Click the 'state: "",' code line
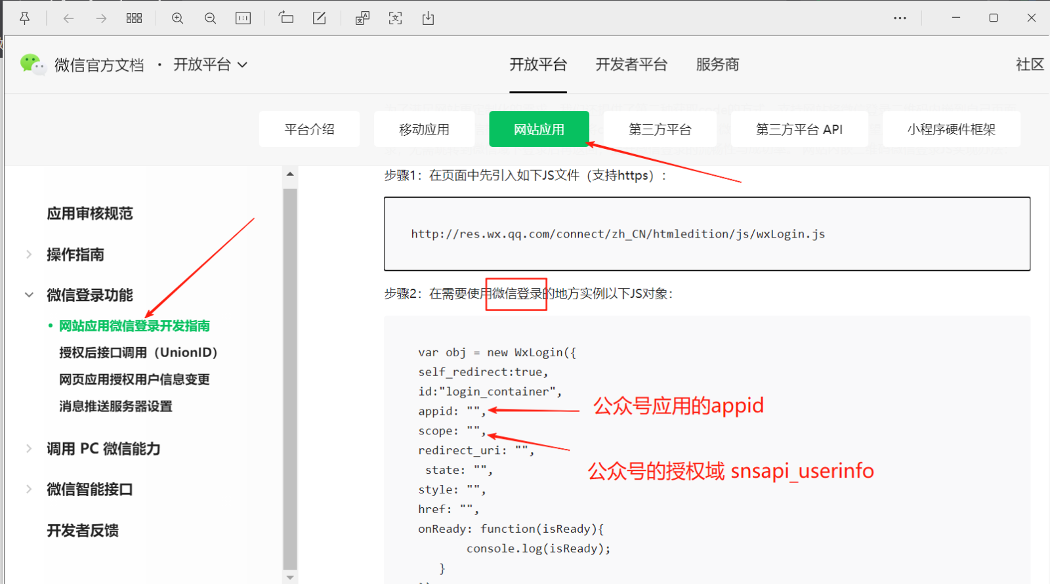 [459, 470]
